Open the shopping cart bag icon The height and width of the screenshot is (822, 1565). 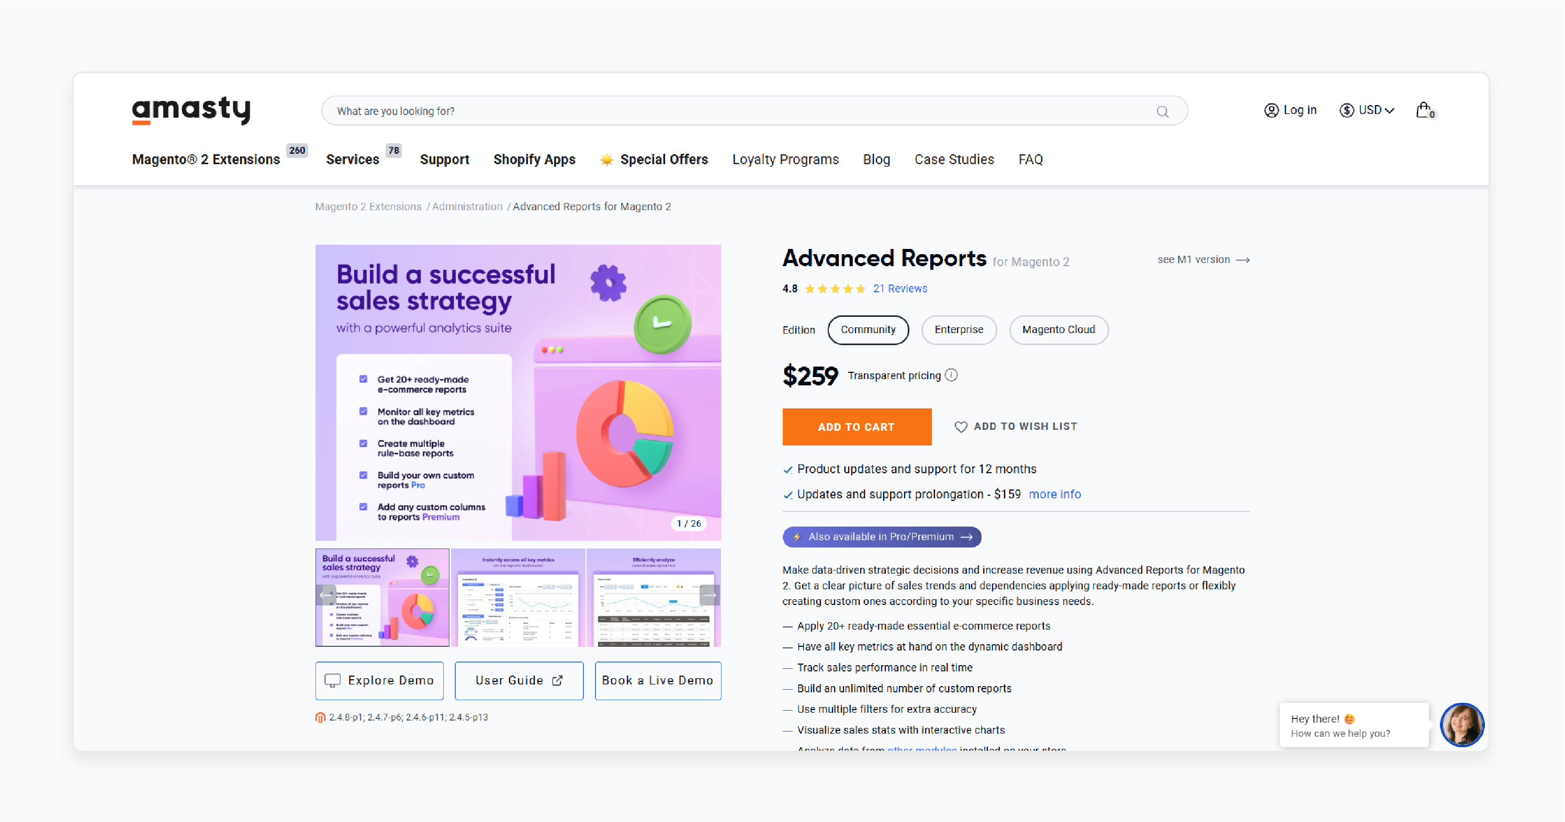[1425, 110]
